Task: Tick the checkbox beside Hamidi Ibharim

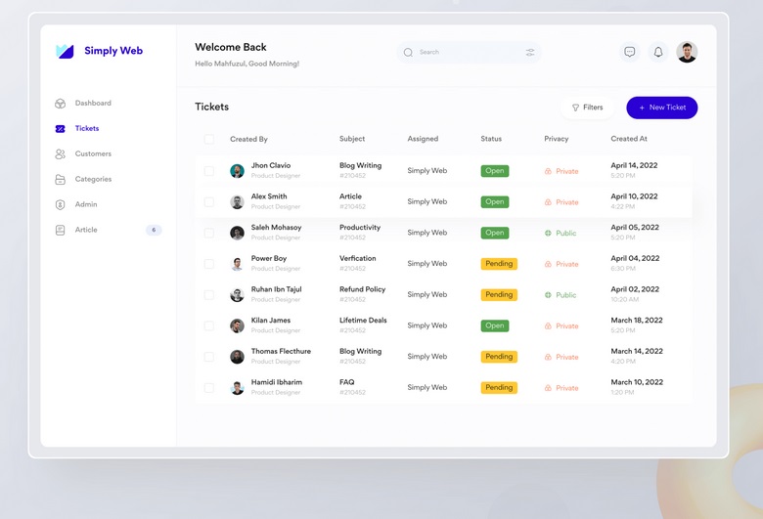Action: (209, 388)
